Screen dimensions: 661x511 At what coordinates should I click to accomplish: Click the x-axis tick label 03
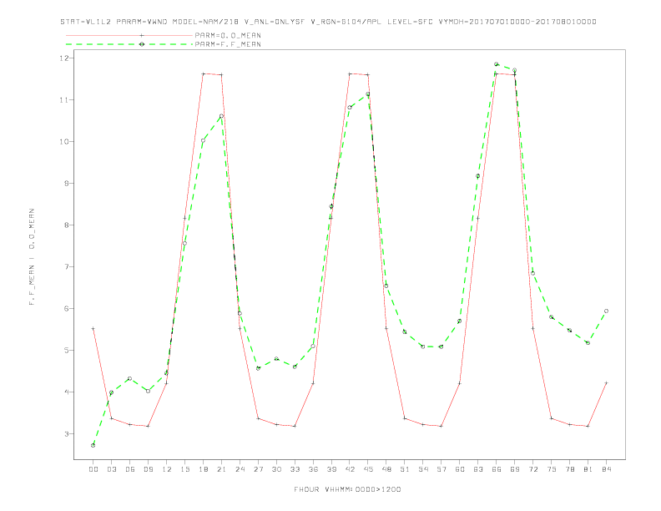[x=111, y=469]
